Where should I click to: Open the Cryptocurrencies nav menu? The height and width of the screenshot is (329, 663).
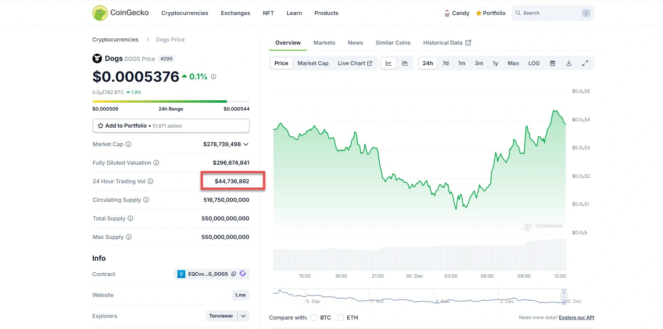tap(185, 13)
